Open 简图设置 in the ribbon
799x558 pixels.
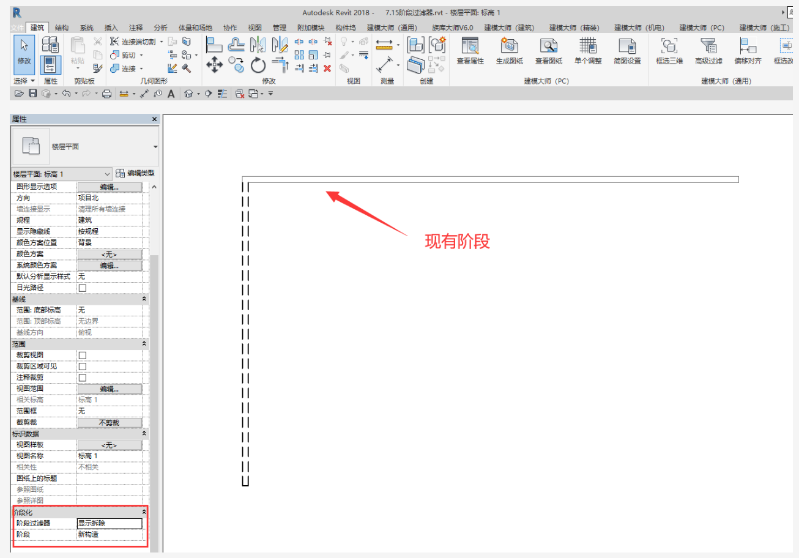click(x=627, y=51)
